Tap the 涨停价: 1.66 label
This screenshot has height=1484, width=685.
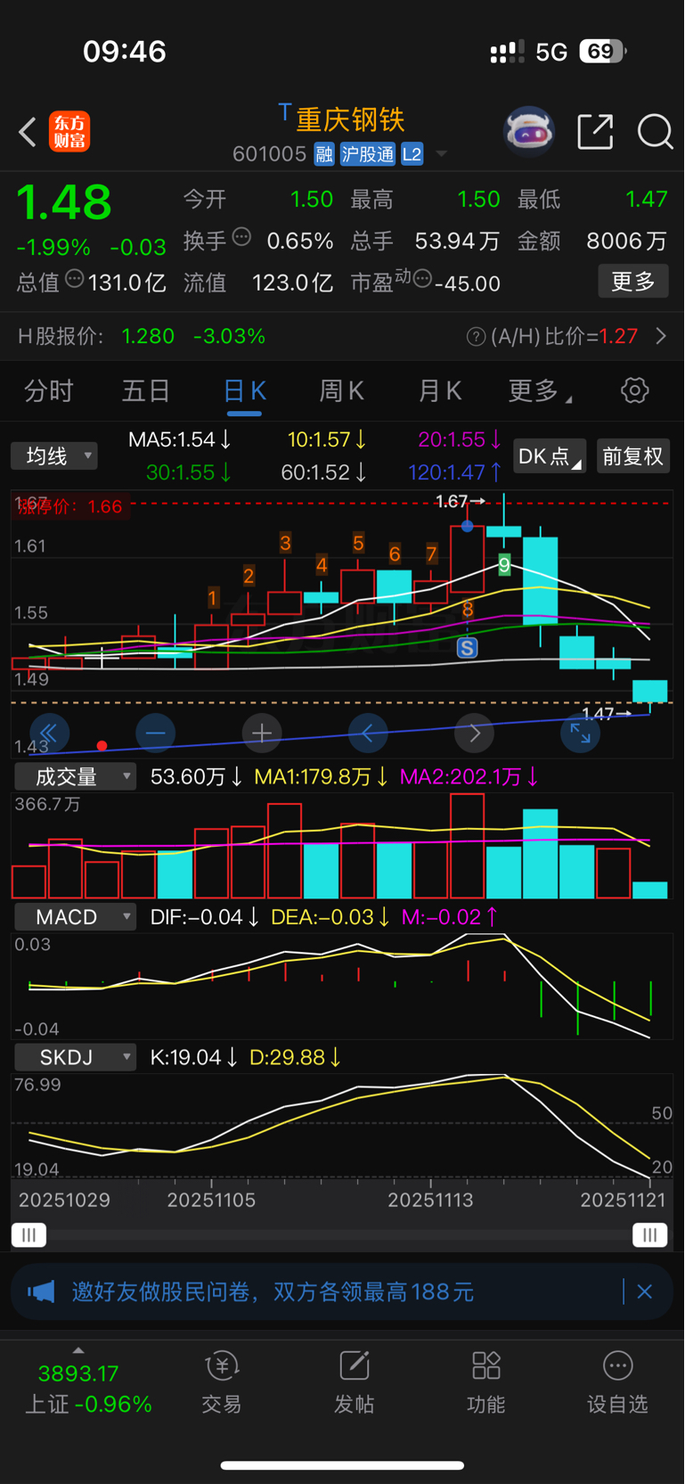[x=69, y=506]
